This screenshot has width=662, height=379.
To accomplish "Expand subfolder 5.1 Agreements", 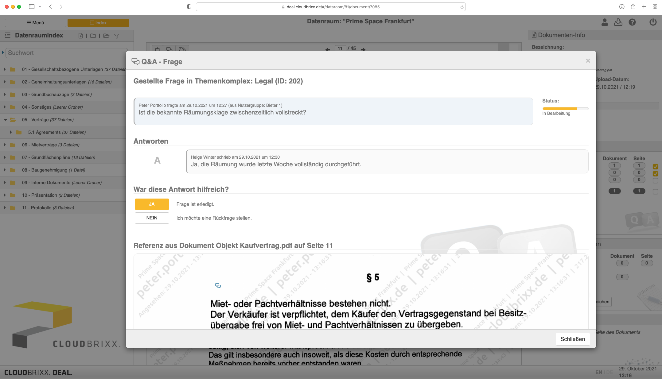I will coord(11,132).
